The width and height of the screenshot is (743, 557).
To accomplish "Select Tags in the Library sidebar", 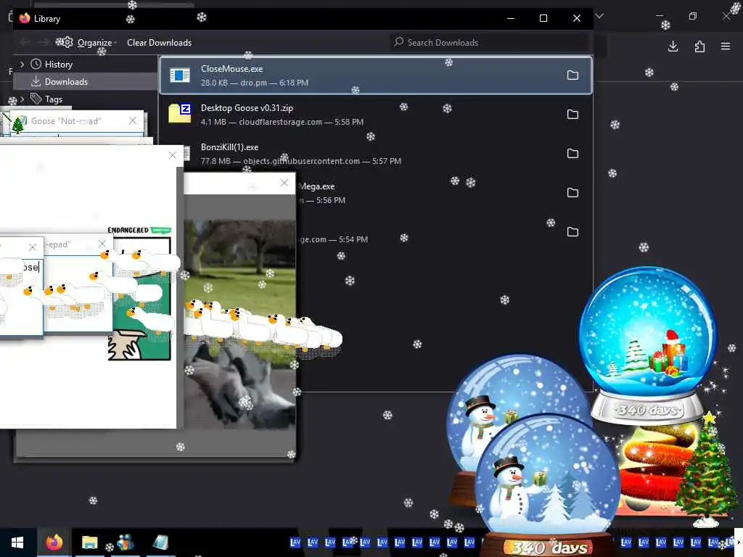I will coord(54,99).
